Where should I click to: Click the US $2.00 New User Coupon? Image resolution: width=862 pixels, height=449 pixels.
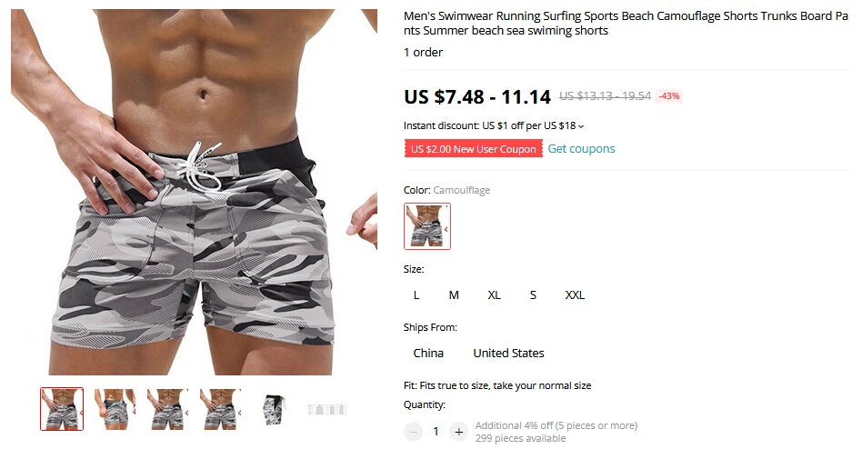474,149
